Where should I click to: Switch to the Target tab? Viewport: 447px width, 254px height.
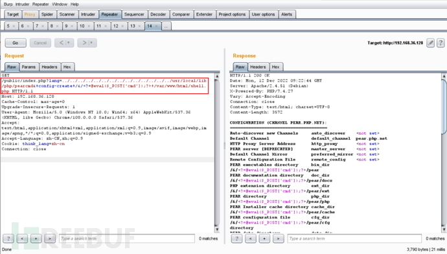pyautogui.click(x=12, y=14)
